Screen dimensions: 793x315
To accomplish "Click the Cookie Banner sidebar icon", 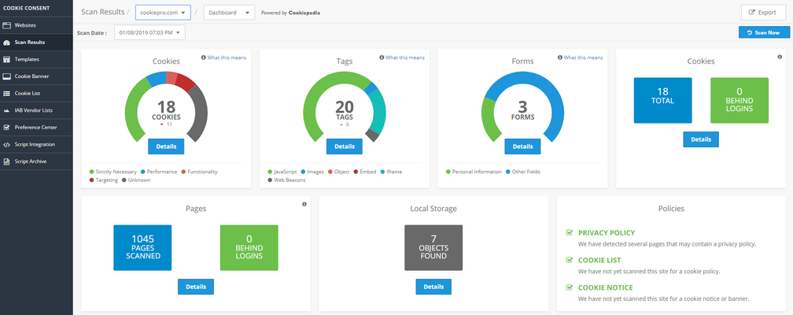I will [x=6, y=76].
